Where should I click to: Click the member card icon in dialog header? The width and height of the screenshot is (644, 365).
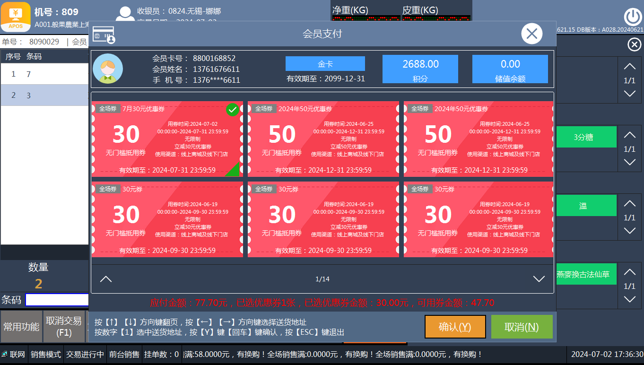click(x=104, y=35)
